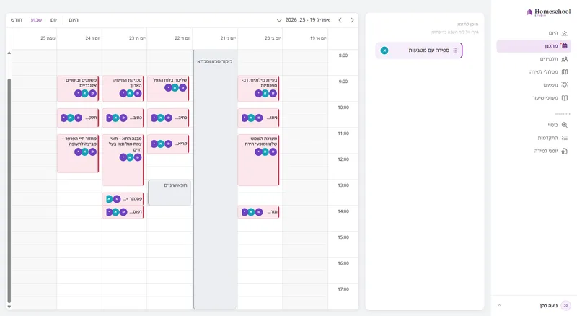
Task: Click the calendar vertical scrollbar
Action: pos(9,190)
